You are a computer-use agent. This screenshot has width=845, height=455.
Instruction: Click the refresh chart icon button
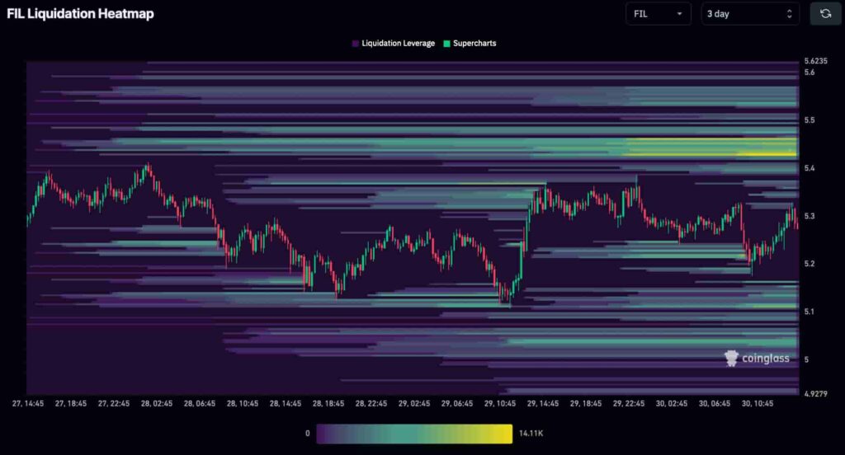click(825, 14)
